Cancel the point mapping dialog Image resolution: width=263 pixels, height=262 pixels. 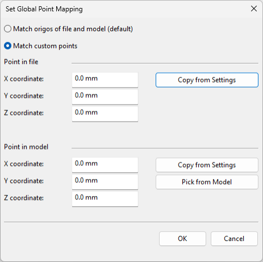pos(234,239)
